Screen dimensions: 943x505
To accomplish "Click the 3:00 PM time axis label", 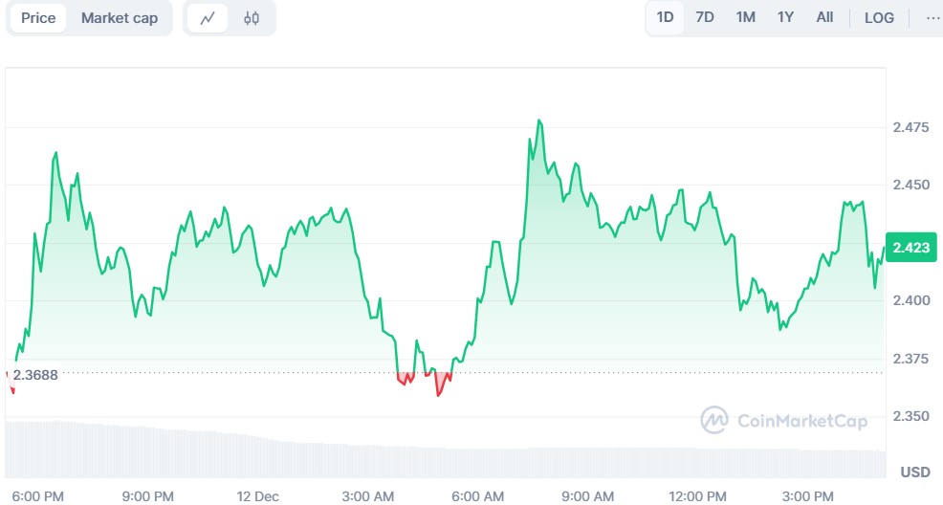I will click(807, 495).
